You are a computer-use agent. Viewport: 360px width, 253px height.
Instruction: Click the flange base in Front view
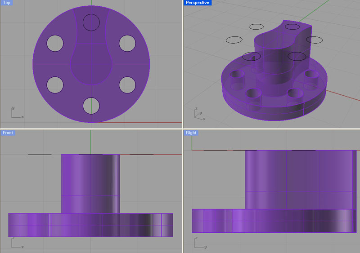[x=90, y=225]
